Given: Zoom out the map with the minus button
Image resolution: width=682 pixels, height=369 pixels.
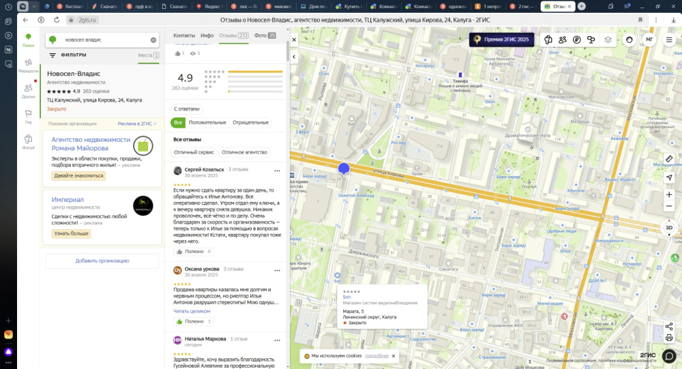Looking at the screenshot, I should tap(669, 206).
